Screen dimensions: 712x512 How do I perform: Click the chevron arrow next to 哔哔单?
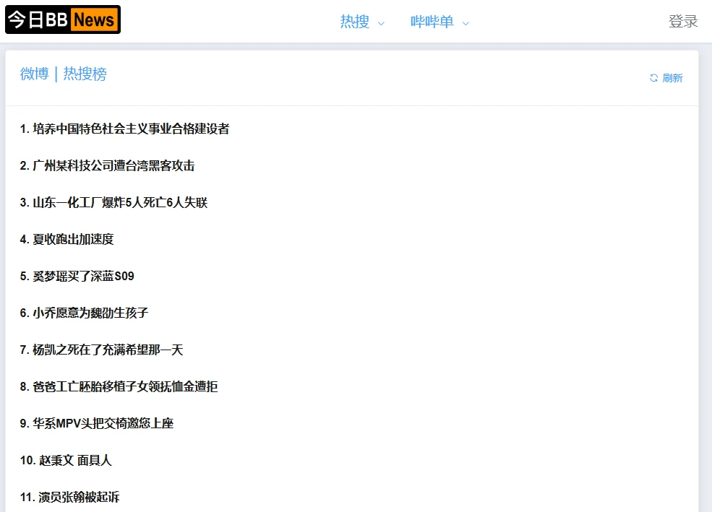tap(466, 23)
